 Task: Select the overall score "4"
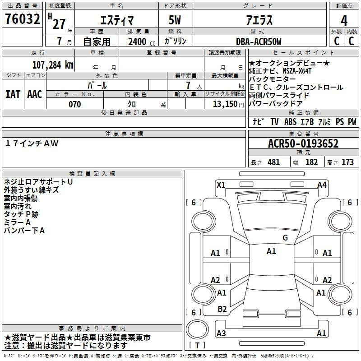point(344,21)
